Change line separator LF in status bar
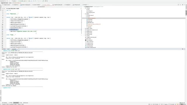Screen dimensions: 187x105 (159, 104)
